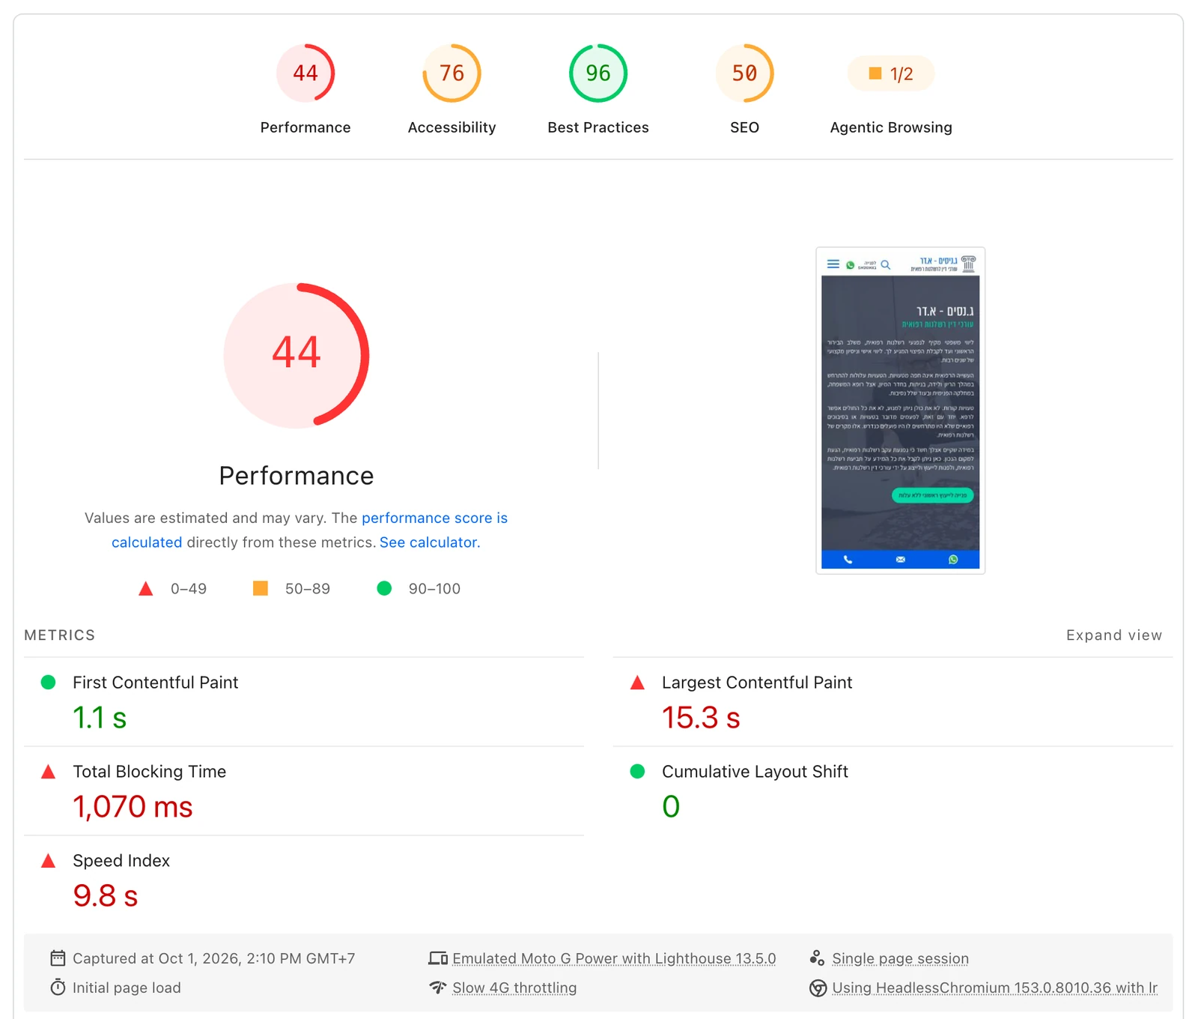Click Using HeadlessChromium 153.0.8010.36 entry
The height and width of the screenshot is (1019, 1198).
click(994, 988)
